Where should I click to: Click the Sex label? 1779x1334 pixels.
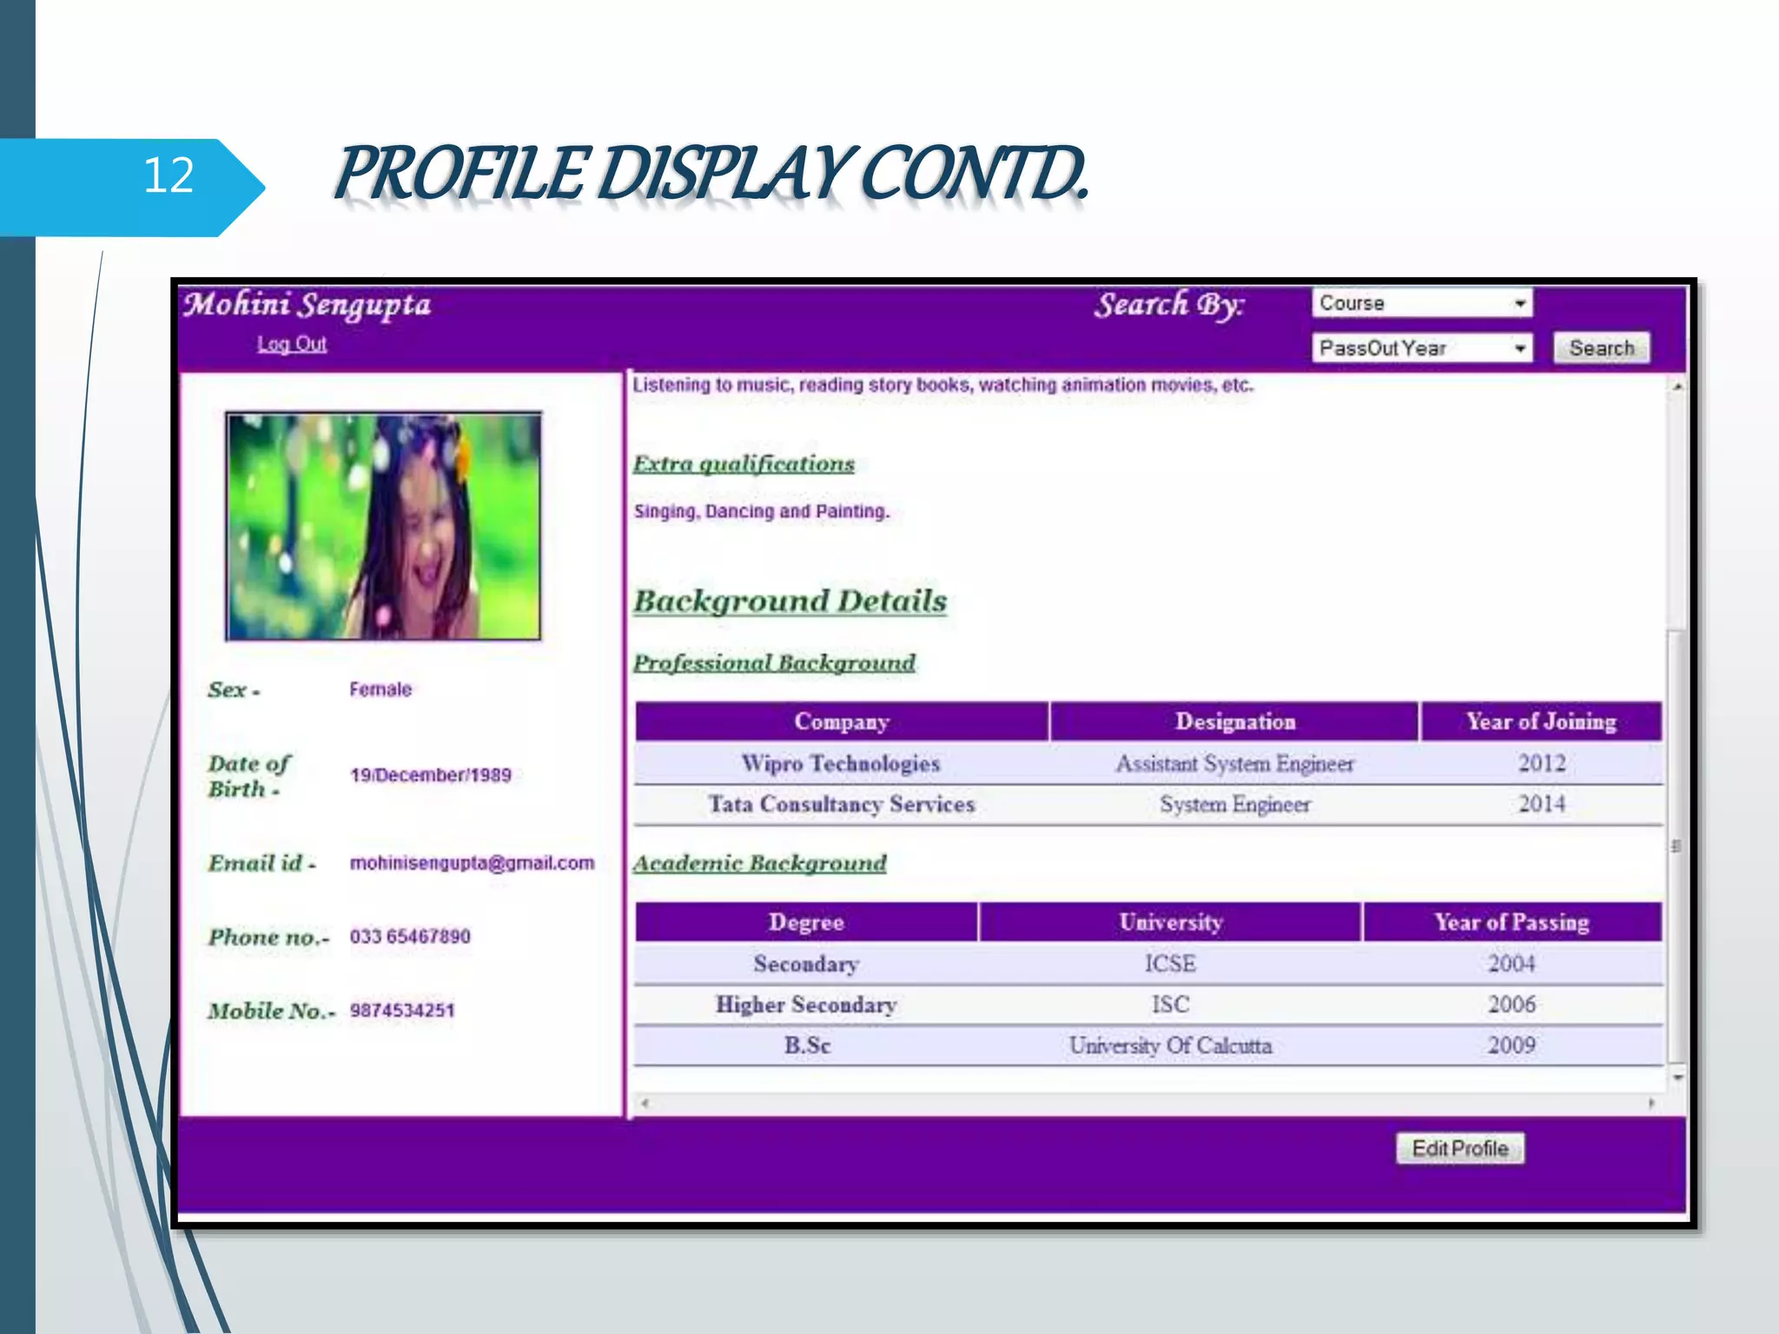(x=234, y=690)
